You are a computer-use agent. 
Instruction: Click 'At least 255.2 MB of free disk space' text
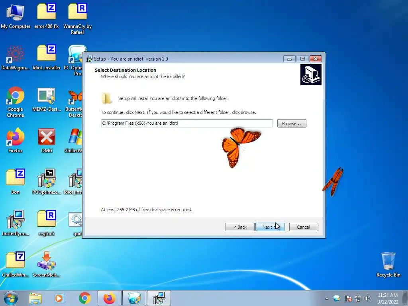(x=147, y=210)
